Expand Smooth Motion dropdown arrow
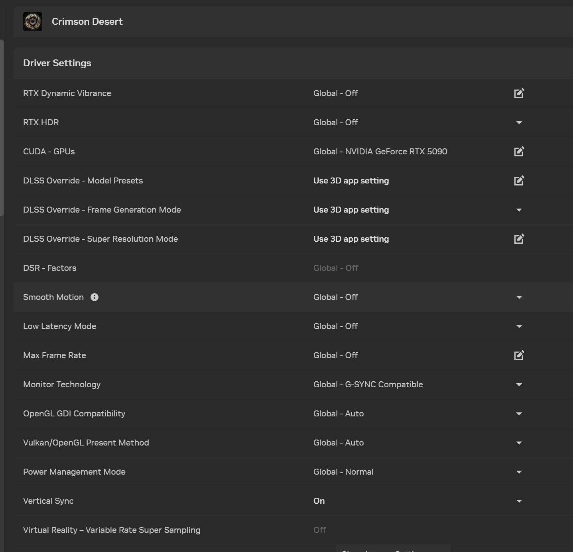This screenshot has width=573, height=552. 519,297
